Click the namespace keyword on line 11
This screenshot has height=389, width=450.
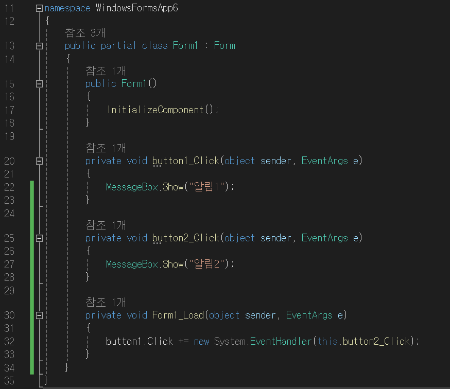click(67, 8)
